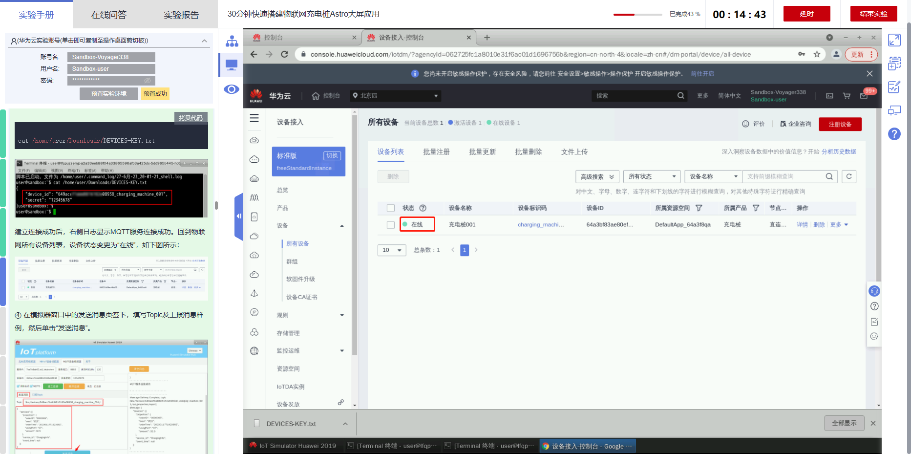The width and height of the screenshot is (911, 454).
Task: Open a new browser tab
Action: (487, 38)
